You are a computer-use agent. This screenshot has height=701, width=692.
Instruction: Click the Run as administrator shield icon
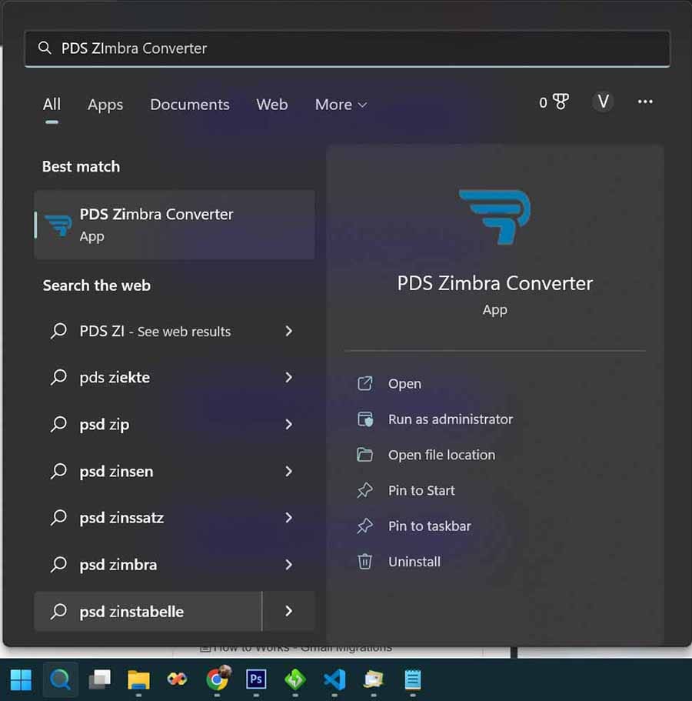click(365, 419)
